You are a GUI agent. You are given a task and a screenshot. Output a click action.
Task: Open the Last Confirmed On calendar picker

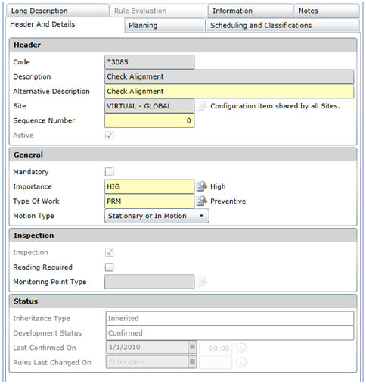coord(192,348)
